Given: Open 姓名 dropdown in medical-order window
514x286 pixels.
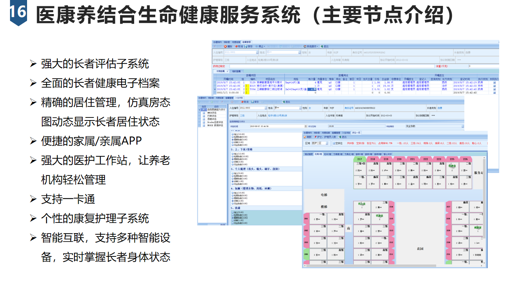Looking at the screenshot, I should tap(299, 52).
